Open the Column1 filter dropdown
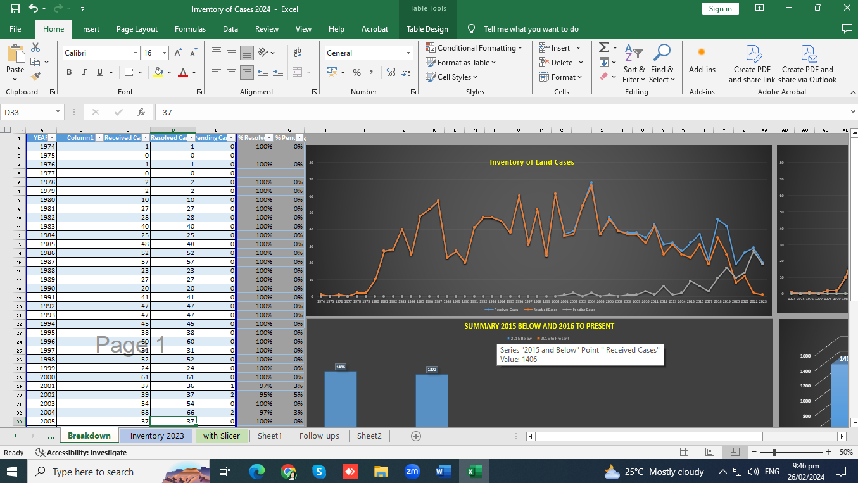Image resolution: width=858 pixels, height=483 pixels. [x=99, y=137]
